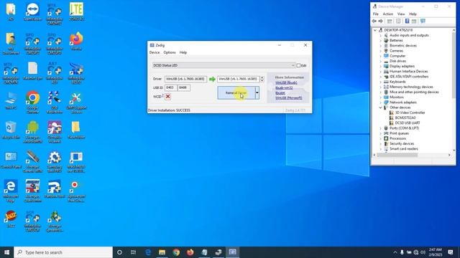Select the BCM20702A0 device
The image size is (460, 258).
405,118
